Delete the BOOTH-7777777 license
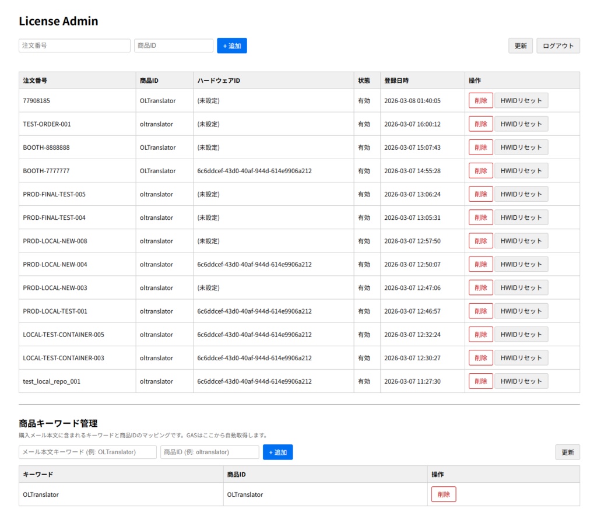The height and width of the screenshot is (530, 597). (481, 171)
